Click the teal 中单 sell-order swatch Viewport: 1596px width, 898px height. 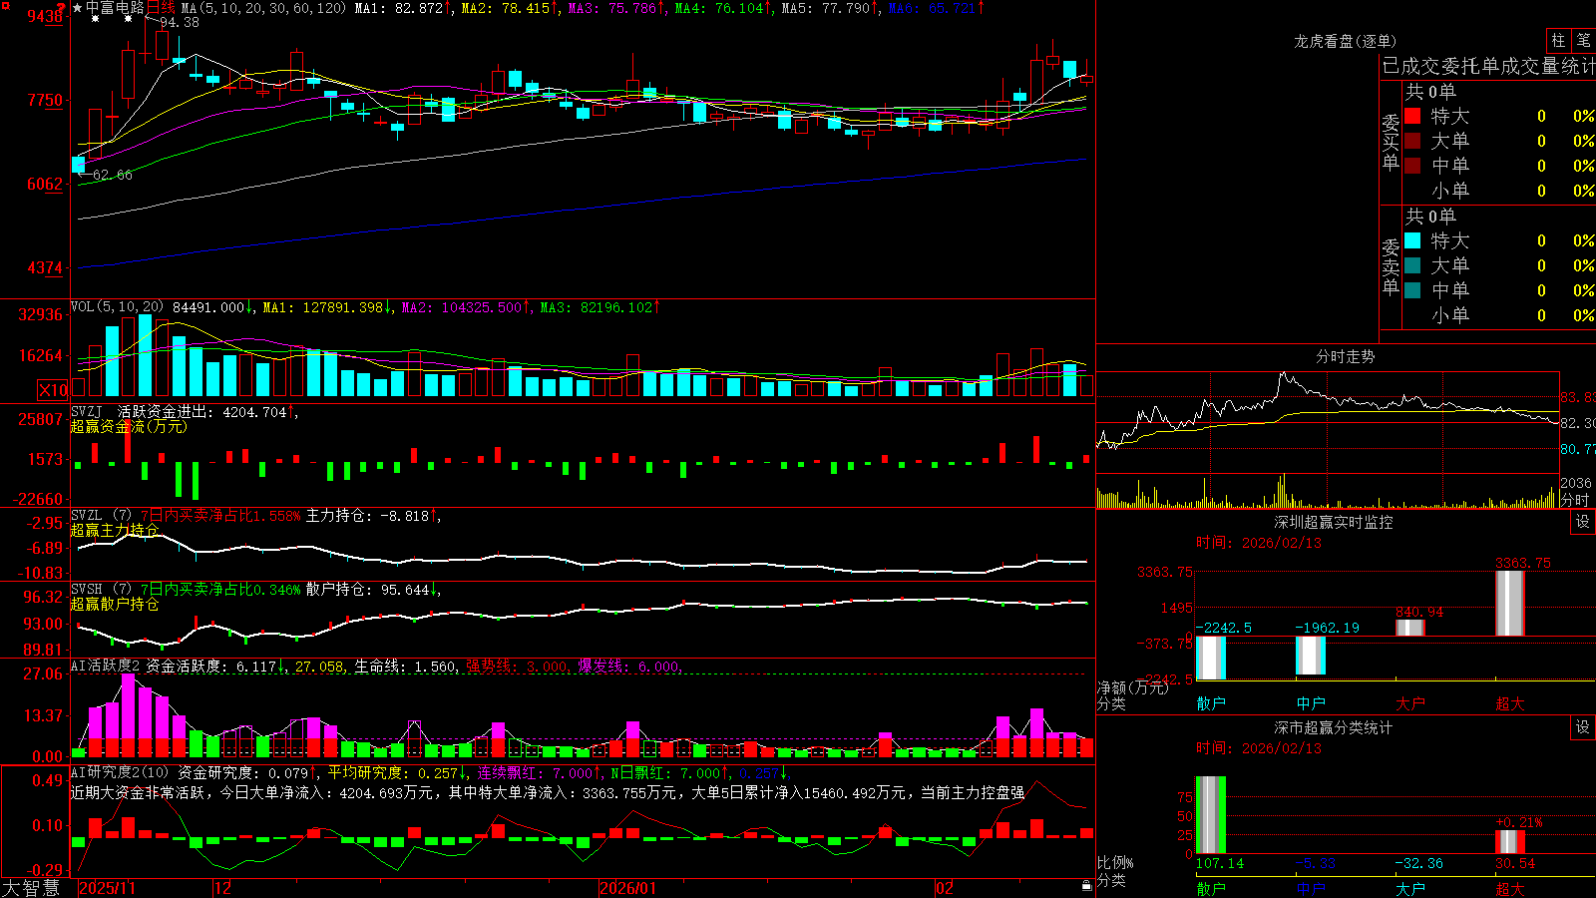pos(1412,290)
